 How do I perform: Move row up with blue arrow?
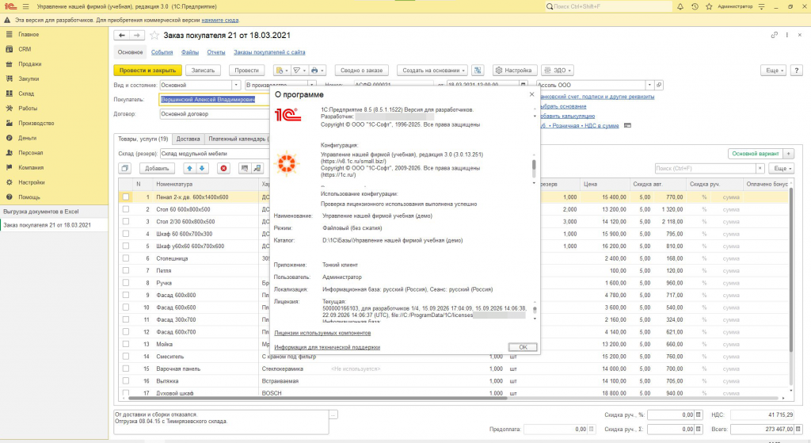click(x=189, y=168)
